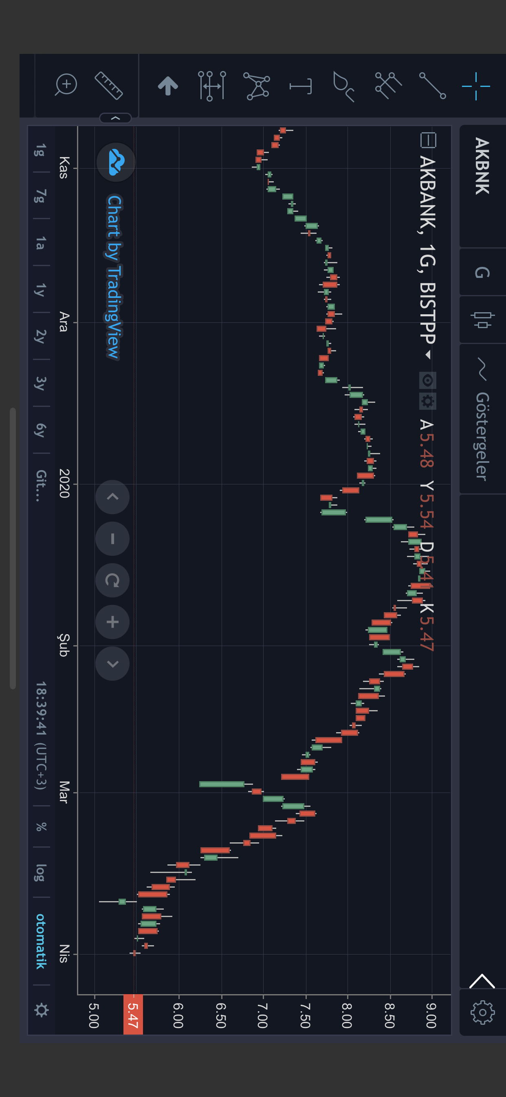Zoom in with the chart plus button
Image resolution: width=506 pixels, height=1097 pixels.
pyautogui.click(x=113, y=622)
